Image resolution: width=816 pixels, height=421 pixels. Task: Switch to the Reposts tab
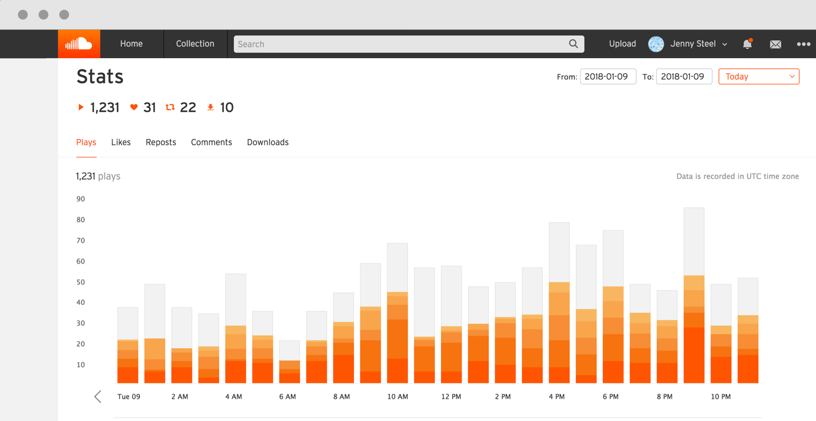[161, 142]
